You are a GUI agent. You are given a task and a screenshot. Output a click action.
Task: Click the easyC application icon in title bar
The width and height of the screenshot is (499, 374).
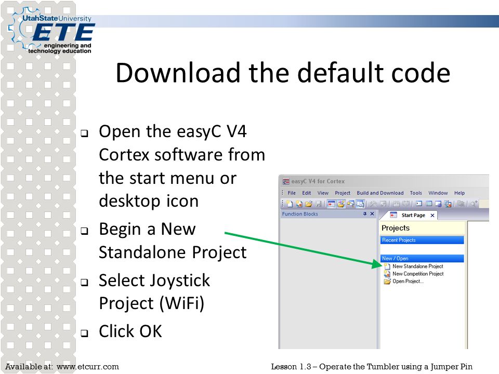(286, 181)
